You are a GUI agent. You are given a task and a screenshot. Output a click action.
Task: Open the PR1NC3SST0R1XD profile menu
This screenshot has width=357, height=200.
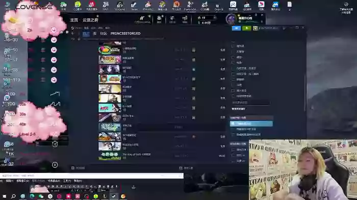point(125,34)
